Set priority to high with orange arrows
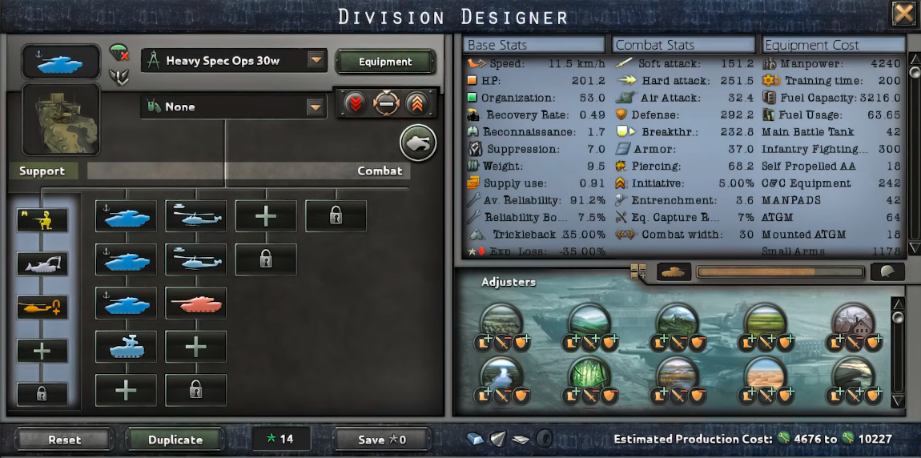 tap(416, 104)
